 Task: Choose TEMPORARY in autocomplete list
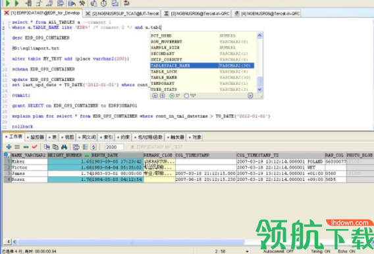202,84
